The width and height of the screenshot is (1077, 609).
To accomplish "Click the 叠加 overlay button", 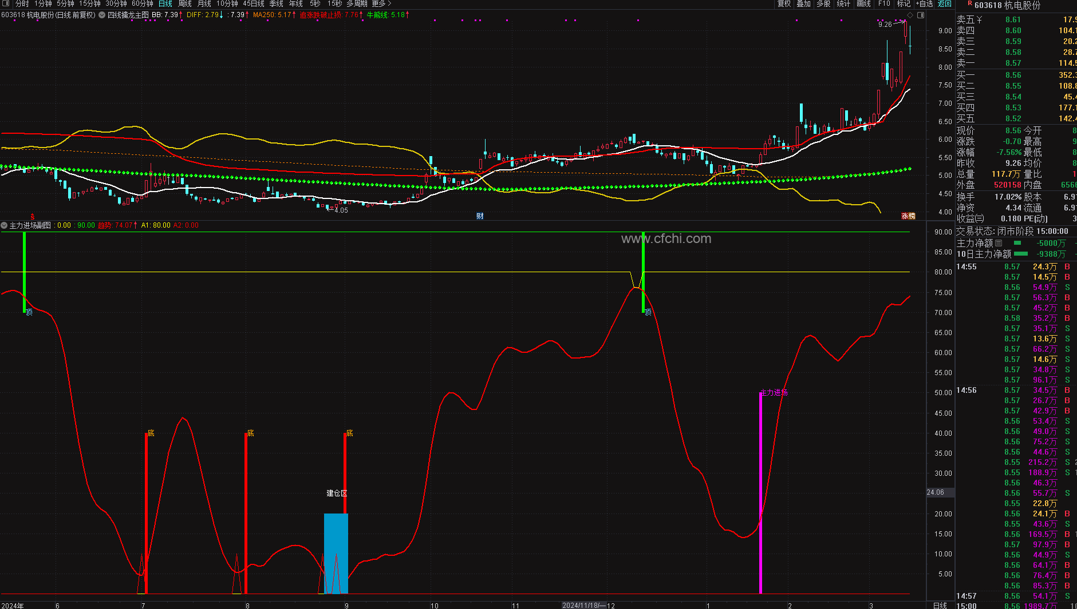I will [x=804, y=3].
